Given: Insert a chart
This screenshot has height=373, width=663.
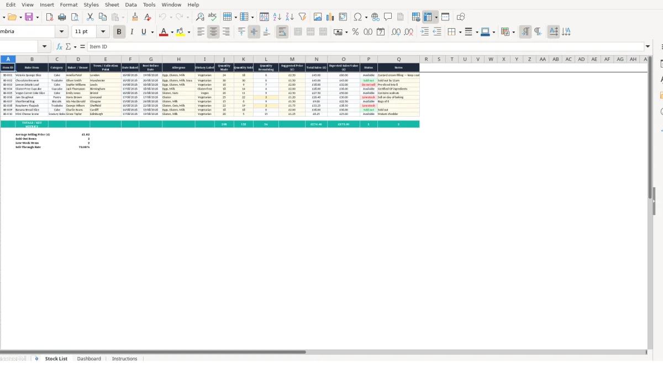Looking at the screenshot, I should [330, 17].
